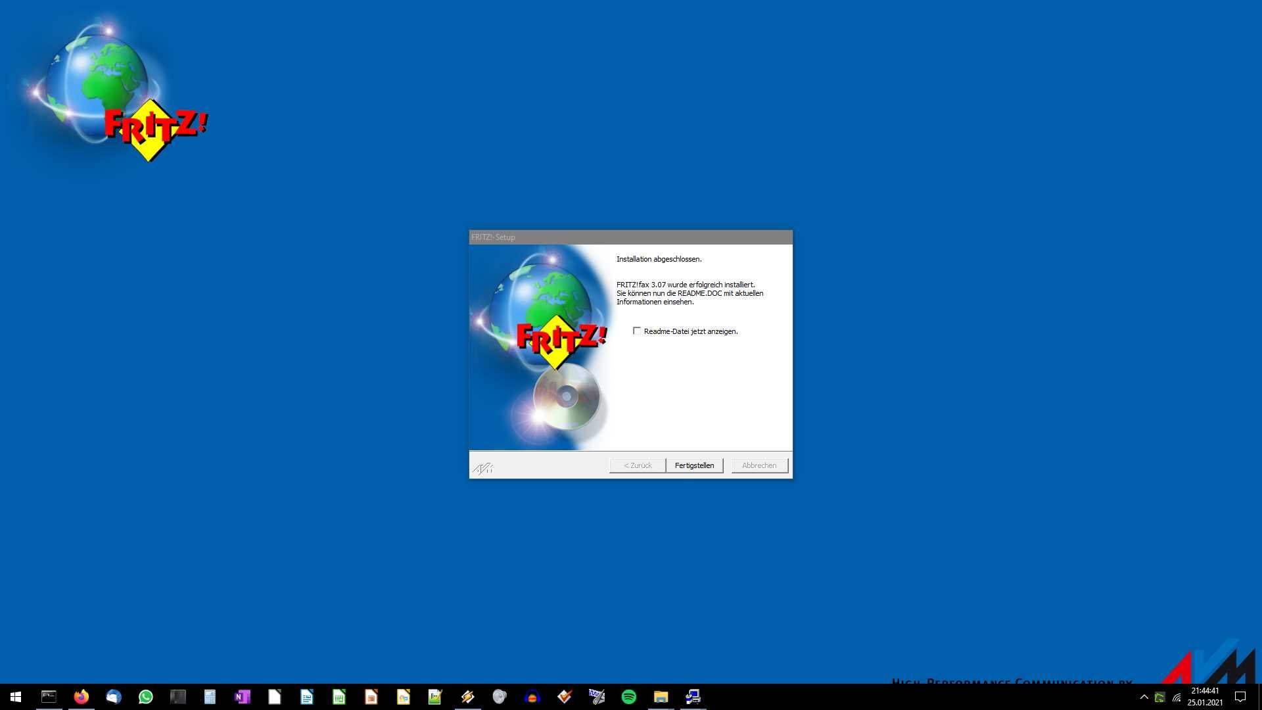
Task: Open the Action Center notifications icon
Action: [x=1240, y=697]
